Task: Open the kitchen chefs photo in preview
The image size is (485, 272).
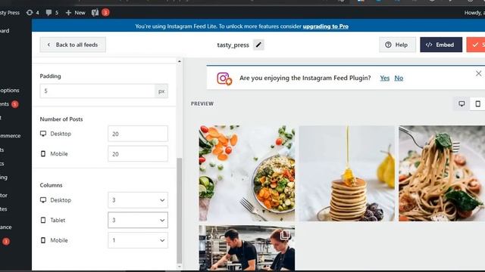Action: 247,248
